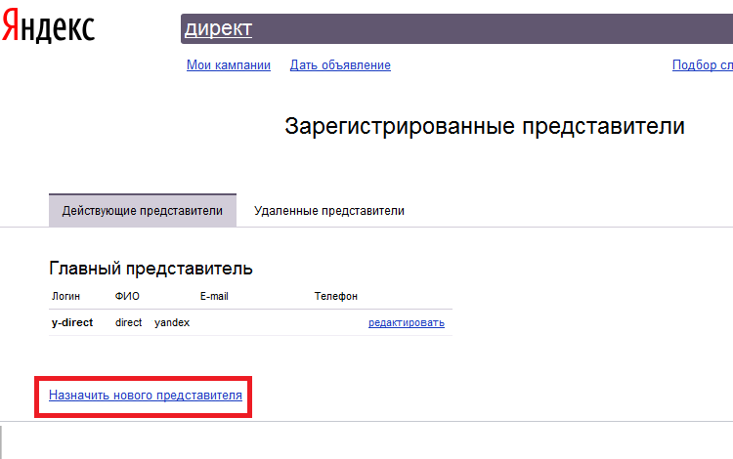Click редактировать for y-direct representative
733x459 pixels.
407,322
